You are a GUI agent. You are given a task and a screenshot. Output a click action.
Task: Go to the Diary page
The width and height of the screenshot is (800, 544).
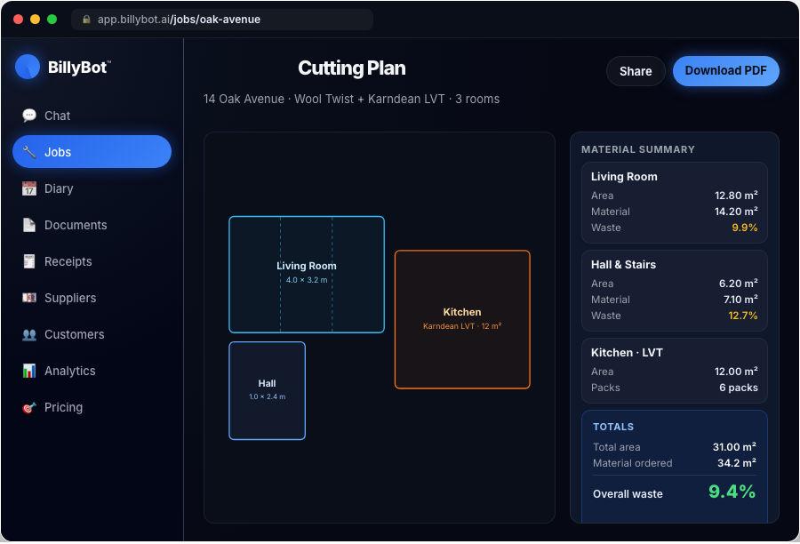pos(92,188)
